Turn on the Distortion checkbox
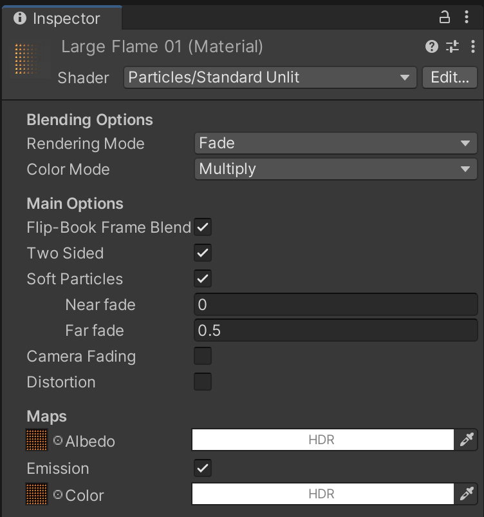The width and height of the screenshot is (484, 517). click(203, 382)
